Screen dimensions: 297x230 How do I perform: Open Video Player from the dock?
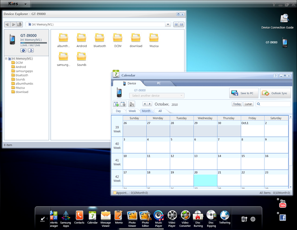click(172, 219)
